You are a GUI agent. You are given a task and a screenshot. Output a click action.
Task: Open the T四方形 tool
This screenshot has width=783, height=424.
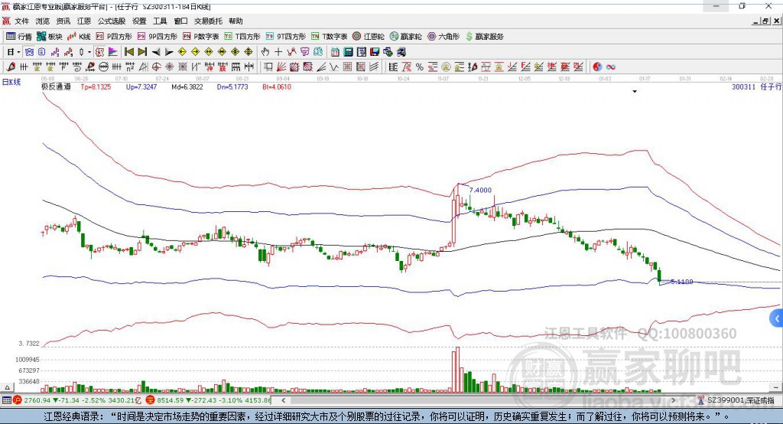[242, 37]
